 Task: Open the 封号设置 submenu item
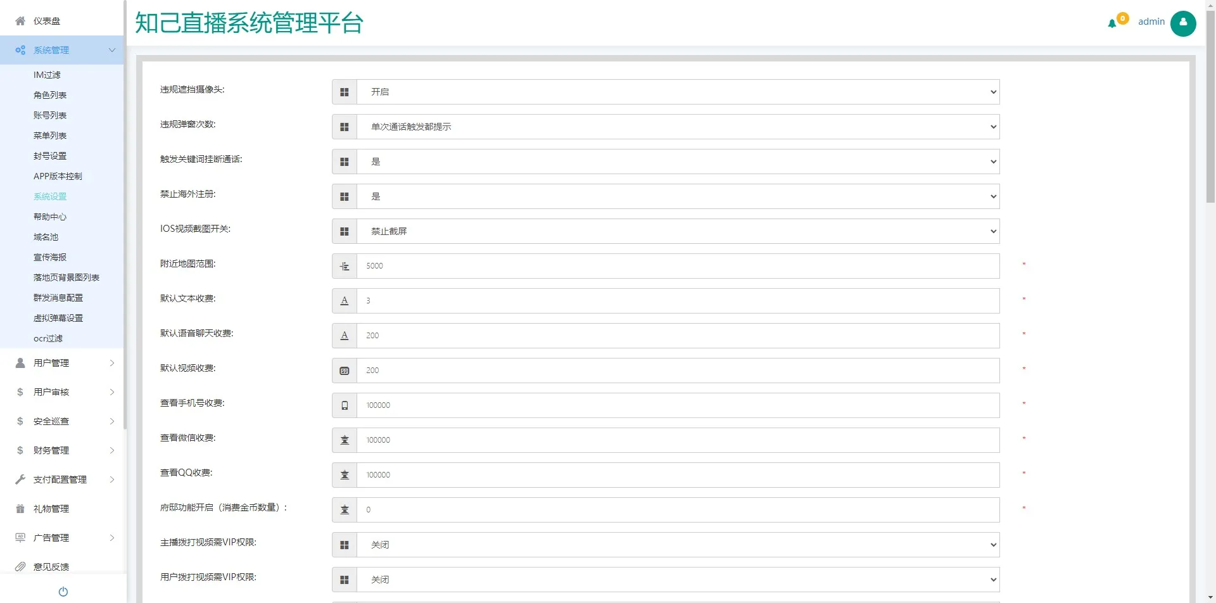point(50,156)
